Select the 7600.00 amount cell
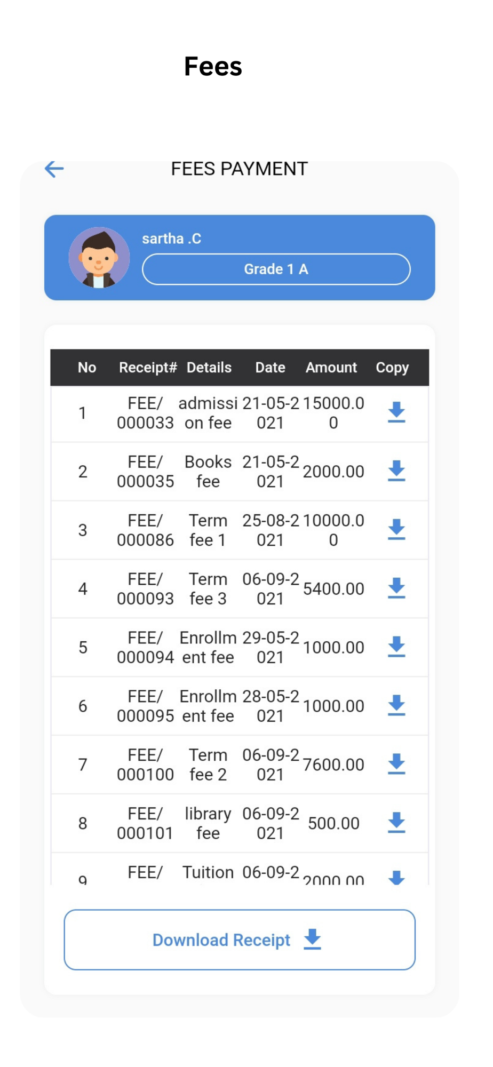The height and width of the screenshot is (1067, 493). coord(333,765)
